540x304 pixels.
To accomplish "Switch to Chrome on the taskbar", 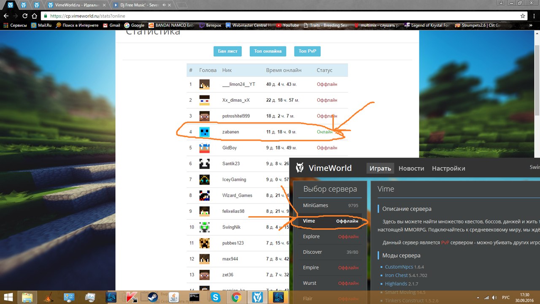I will pyautogui.click(x=236, y=297).
